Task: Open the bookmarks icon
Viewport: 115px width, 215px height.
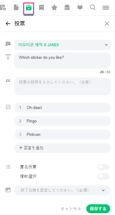Action: tap(41, 8)
